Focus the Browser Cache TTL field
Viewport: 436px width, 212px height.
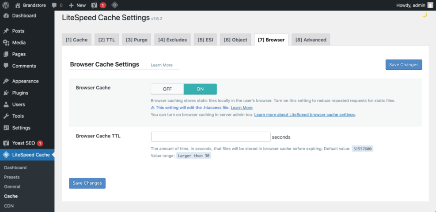(x=211, y=137)
